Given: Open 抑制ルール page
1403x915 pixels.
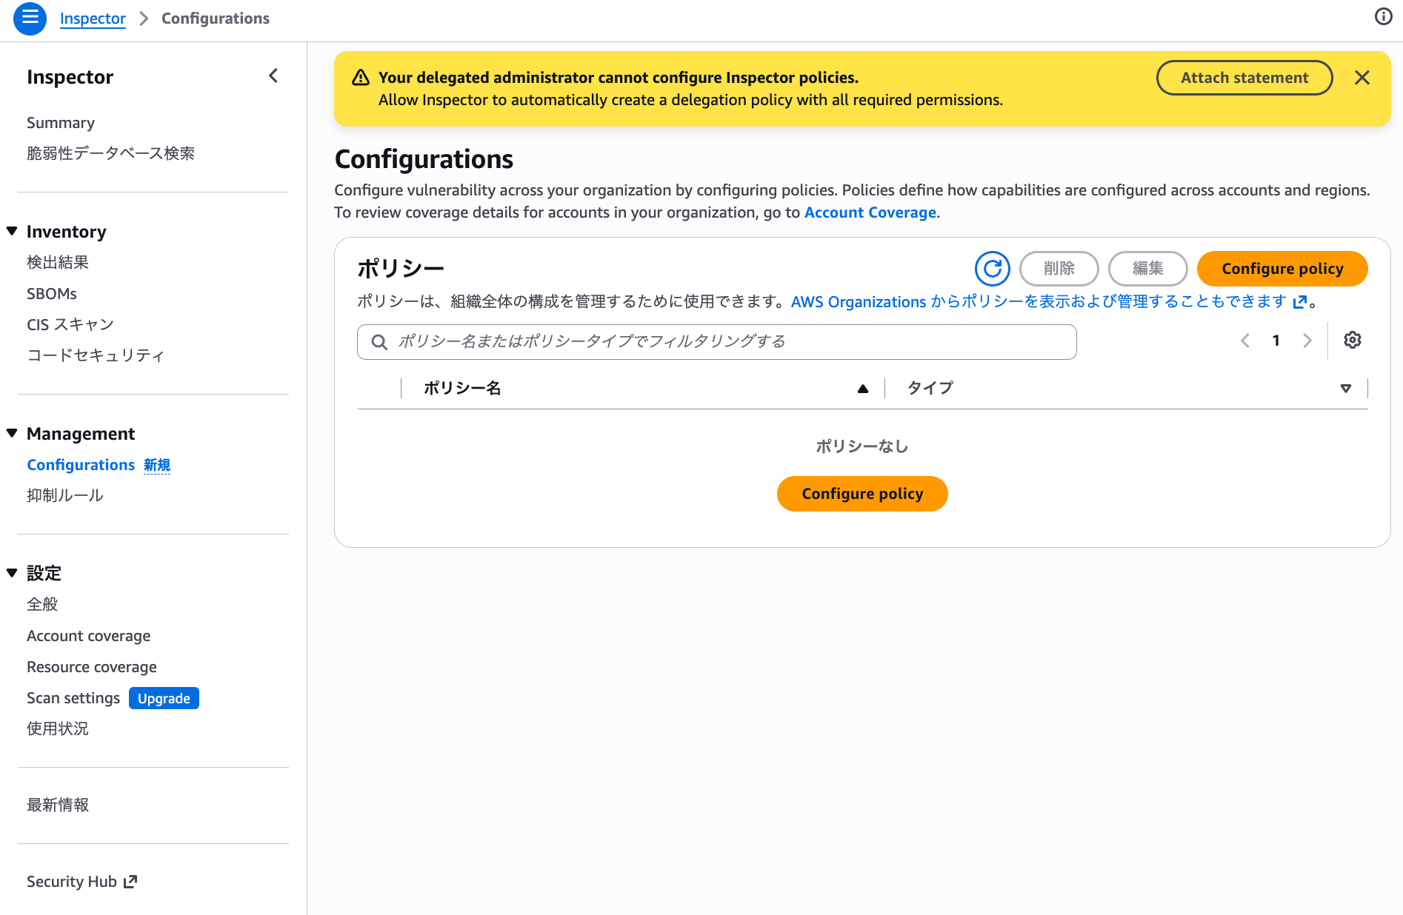Looking at the screenshot, I should click(x=65, y=495).
